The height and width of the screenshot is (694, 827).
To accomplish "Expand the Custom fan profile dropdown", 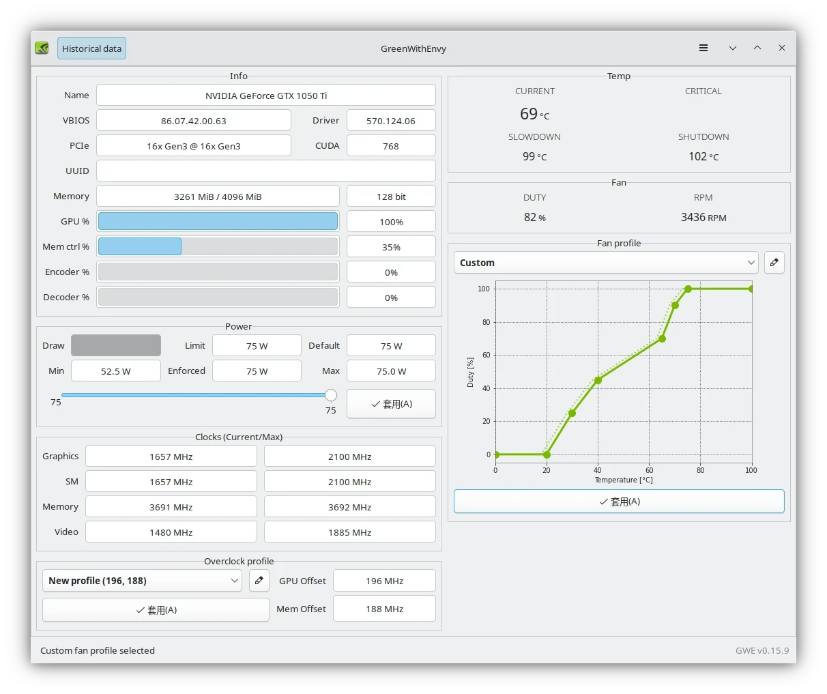I will pos(606,263).
